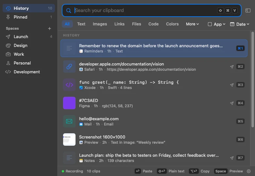Click the Preview app icon in clip metadata
The width and height of the screenshot is (255, 176).
click(x=81, y=142)
